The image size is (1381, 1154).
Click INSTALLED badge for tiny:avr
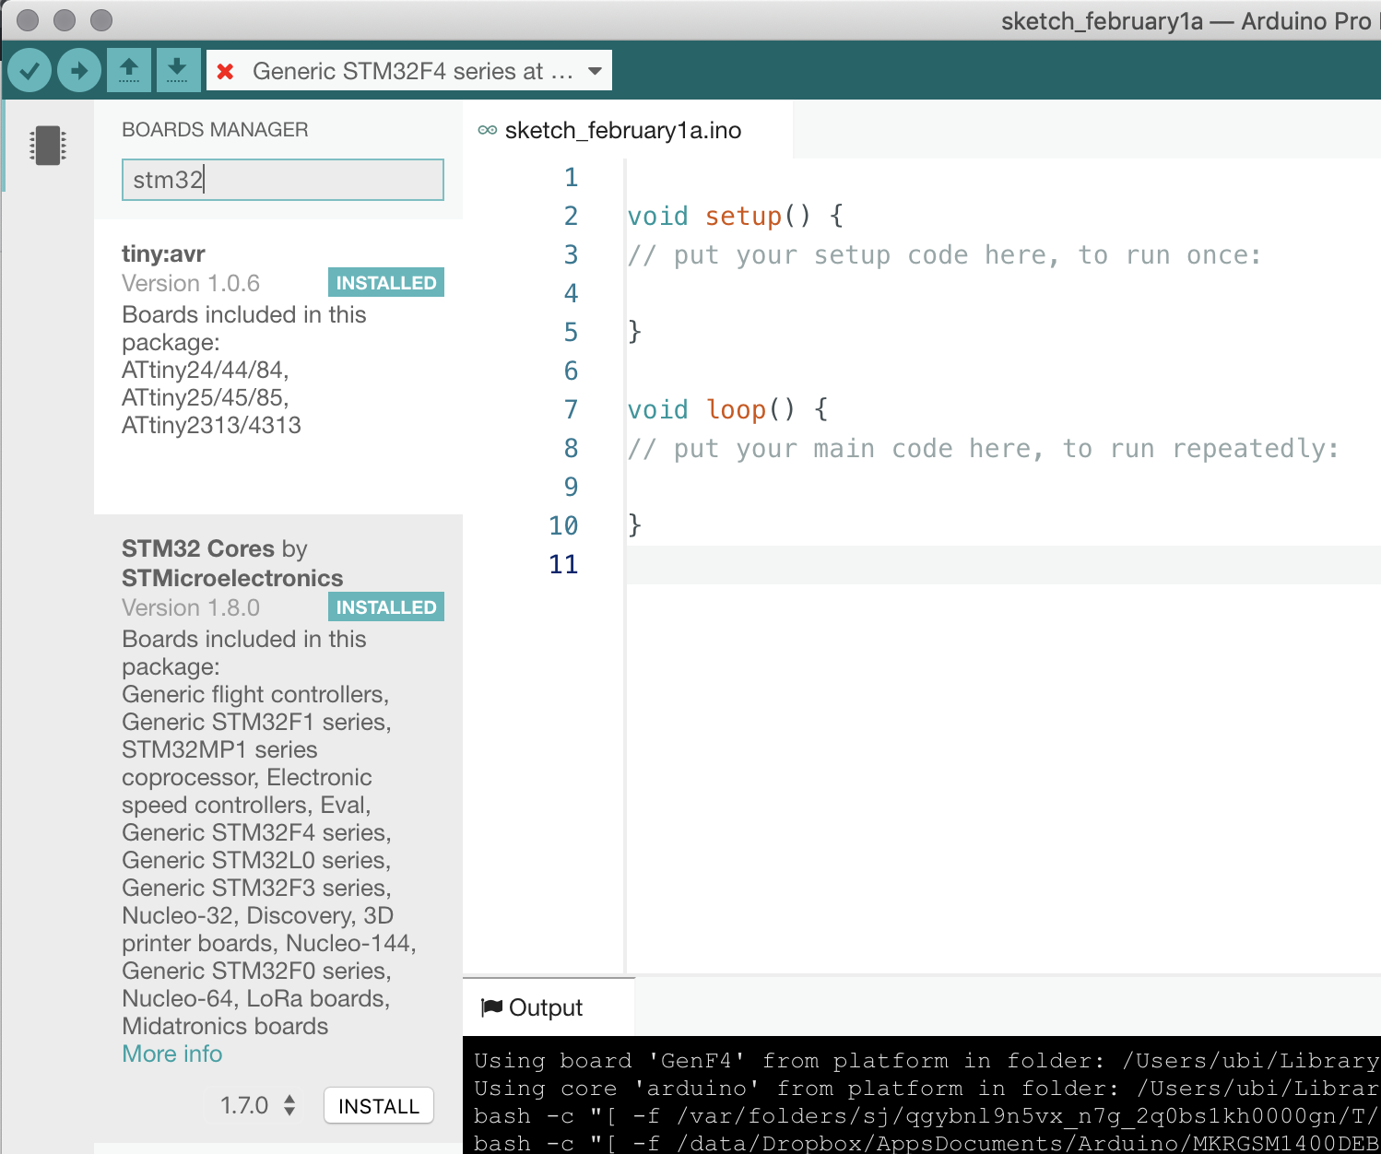[386, 283]
